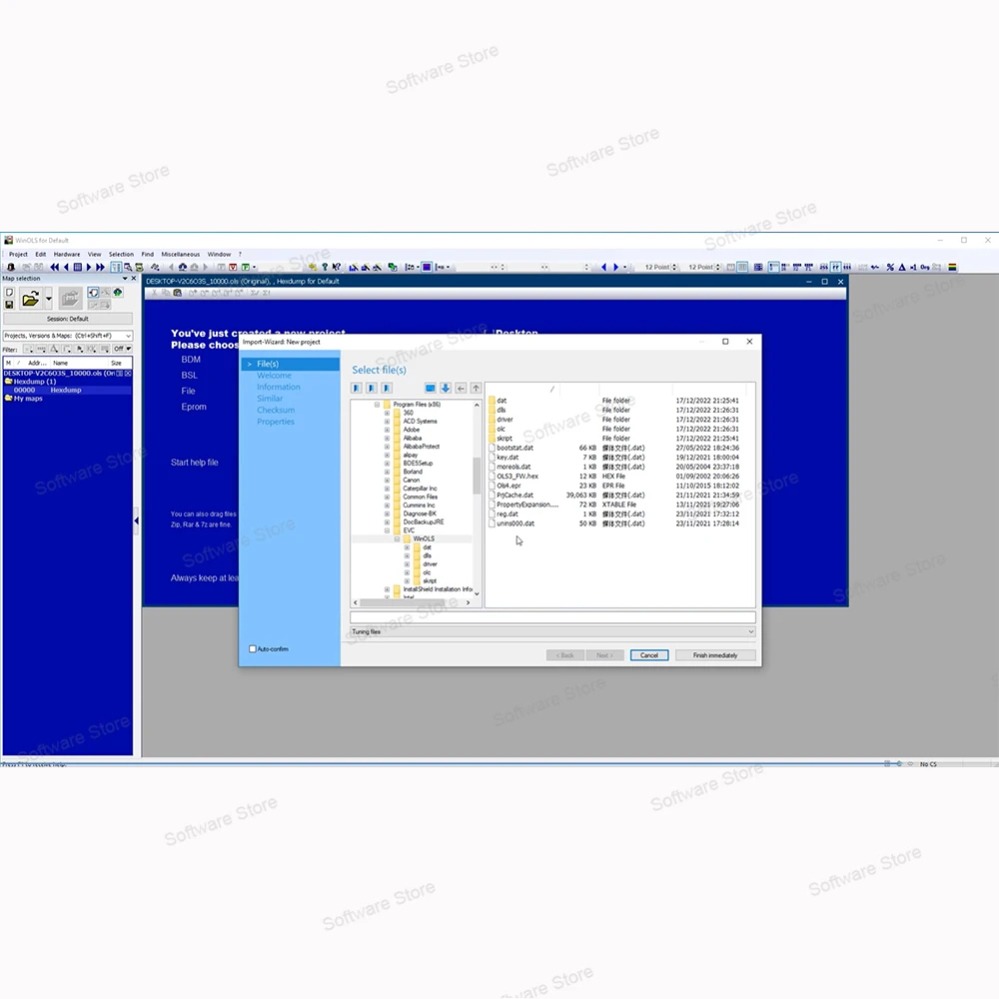Click the save disk icon in Map selection
Image resolution: width=999 pixels, height=999 pixels.
9,305
